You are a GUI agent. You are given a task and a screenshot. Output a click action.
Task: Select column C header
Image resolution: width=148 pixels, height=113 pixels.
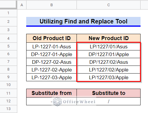108,5
